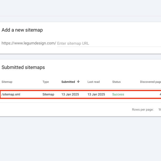Click the Type cell reading Sitemap in row
The width and height of the screenshot is (161, 161).
coord(48,94)
